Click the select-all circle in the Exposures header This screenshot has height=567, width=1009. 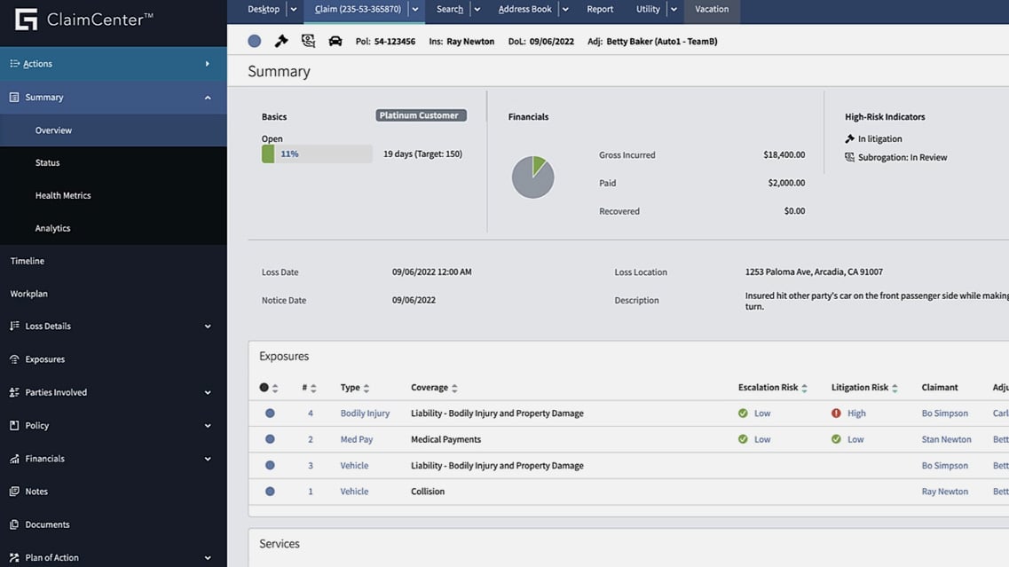[x=266, y=387]
